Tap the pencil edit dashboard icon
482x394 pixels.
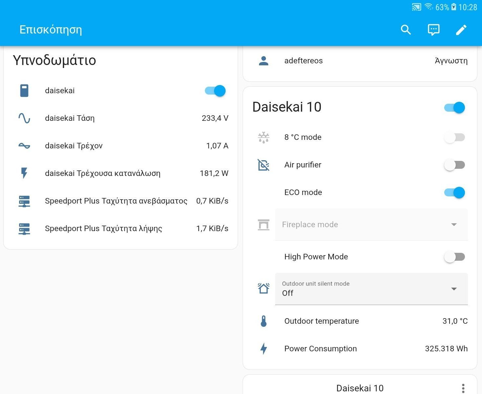[461, 30]
